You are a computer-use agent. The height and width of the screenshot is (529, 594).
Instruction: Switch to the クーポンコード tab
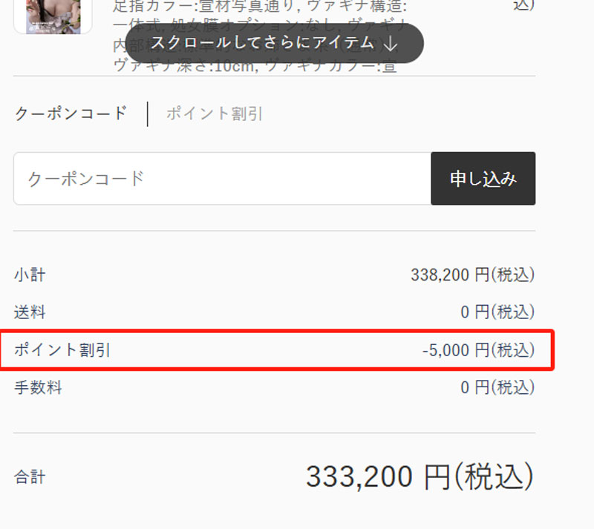(71, 114)
